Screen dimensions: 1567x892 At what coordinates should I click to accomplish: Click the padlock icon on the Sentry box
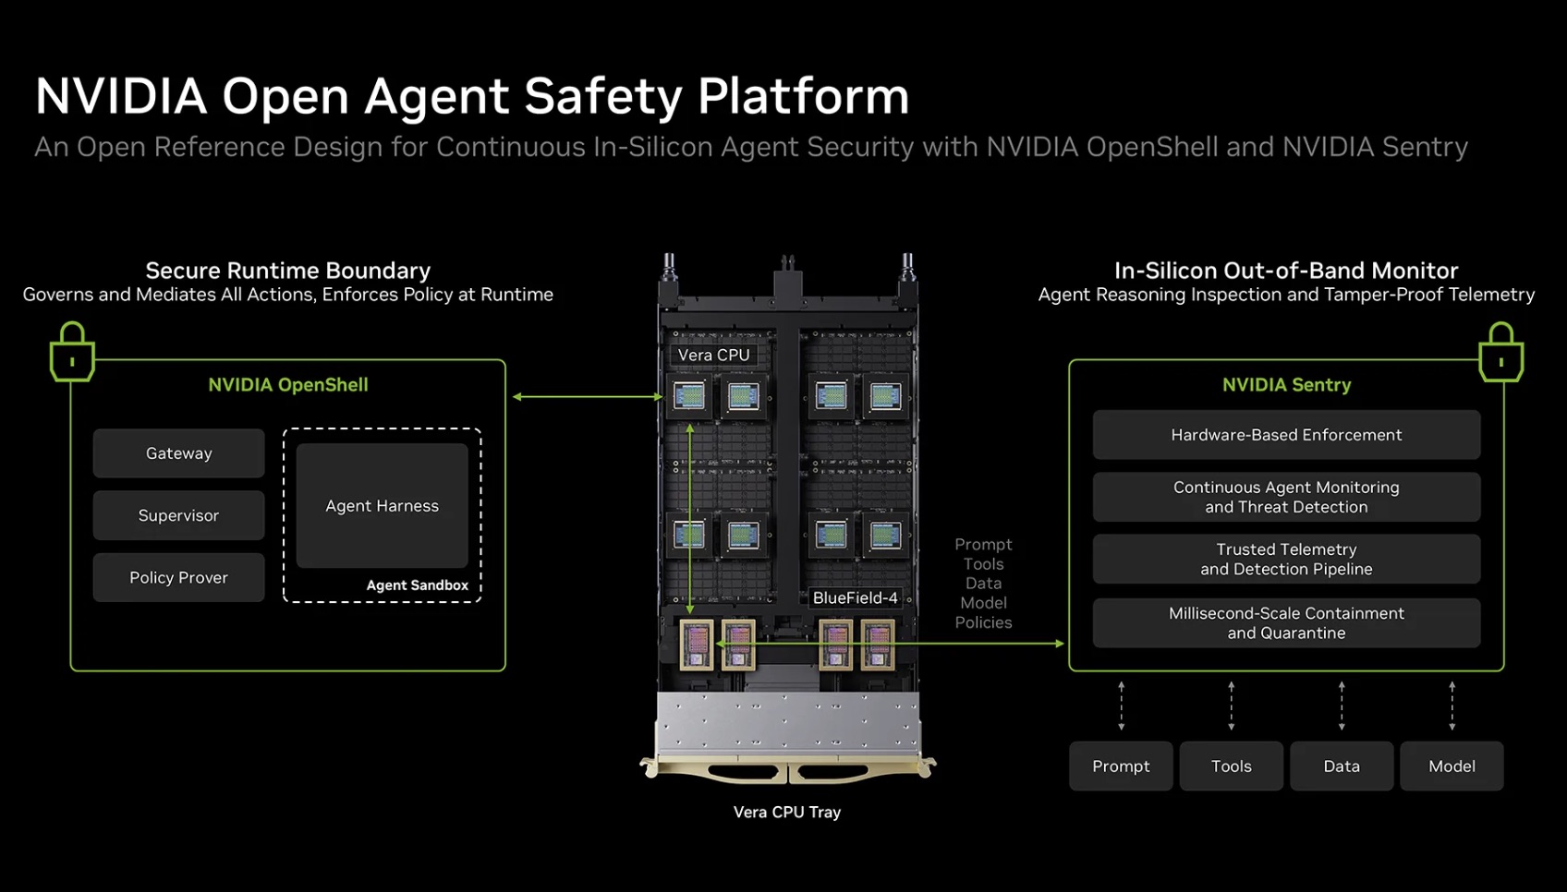1500,352
